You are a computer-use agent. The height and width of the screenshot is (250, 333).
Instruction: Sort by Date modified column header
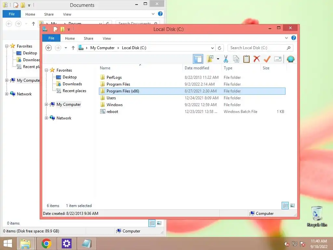click(202, 68)
